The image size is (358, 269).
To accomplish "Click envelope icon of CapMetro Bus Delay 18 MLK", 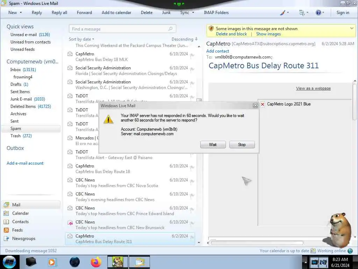I will (70, 54).
